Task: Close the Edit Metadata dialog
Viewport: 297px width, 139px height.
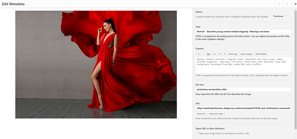Action: click(x=295, y=4)
